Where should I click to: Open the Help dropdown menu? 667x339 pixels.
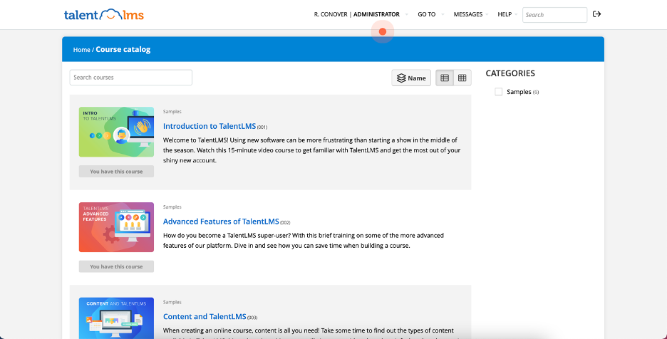(505, 14)
